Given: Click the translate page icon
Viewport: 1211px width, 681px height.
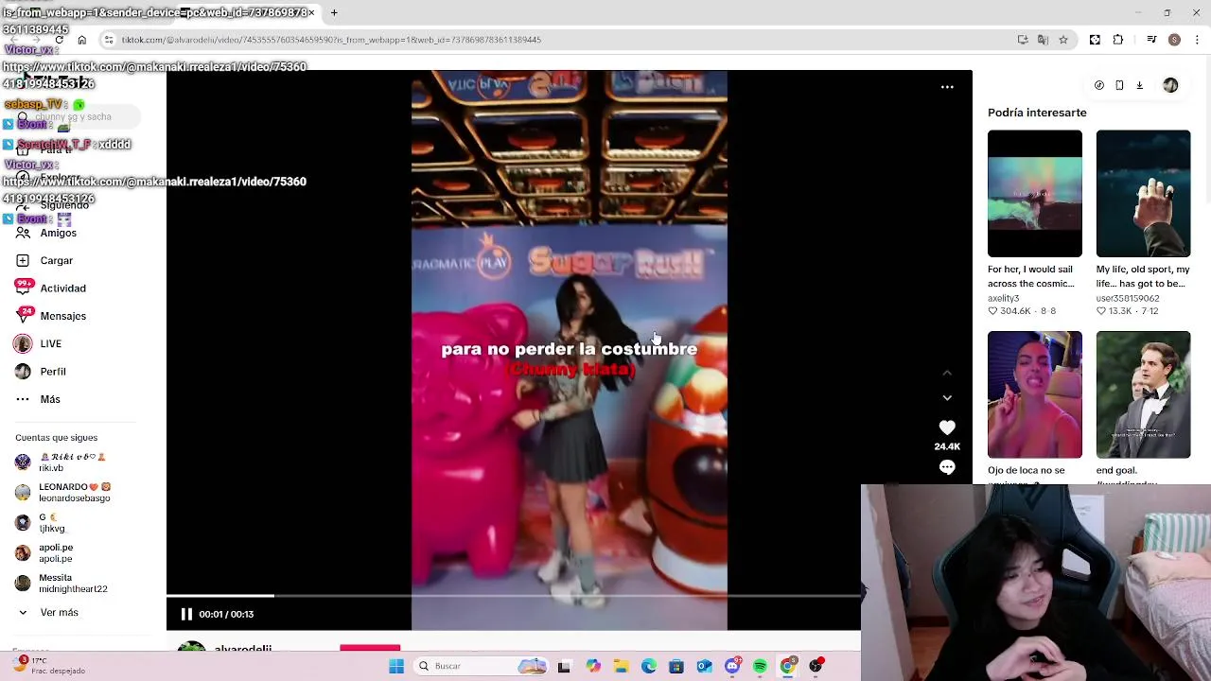Looking at the screenshot, I should coord(1043,40).
